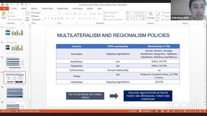Select the rectangle shape in shapes gallery

[x=137, y=13]
